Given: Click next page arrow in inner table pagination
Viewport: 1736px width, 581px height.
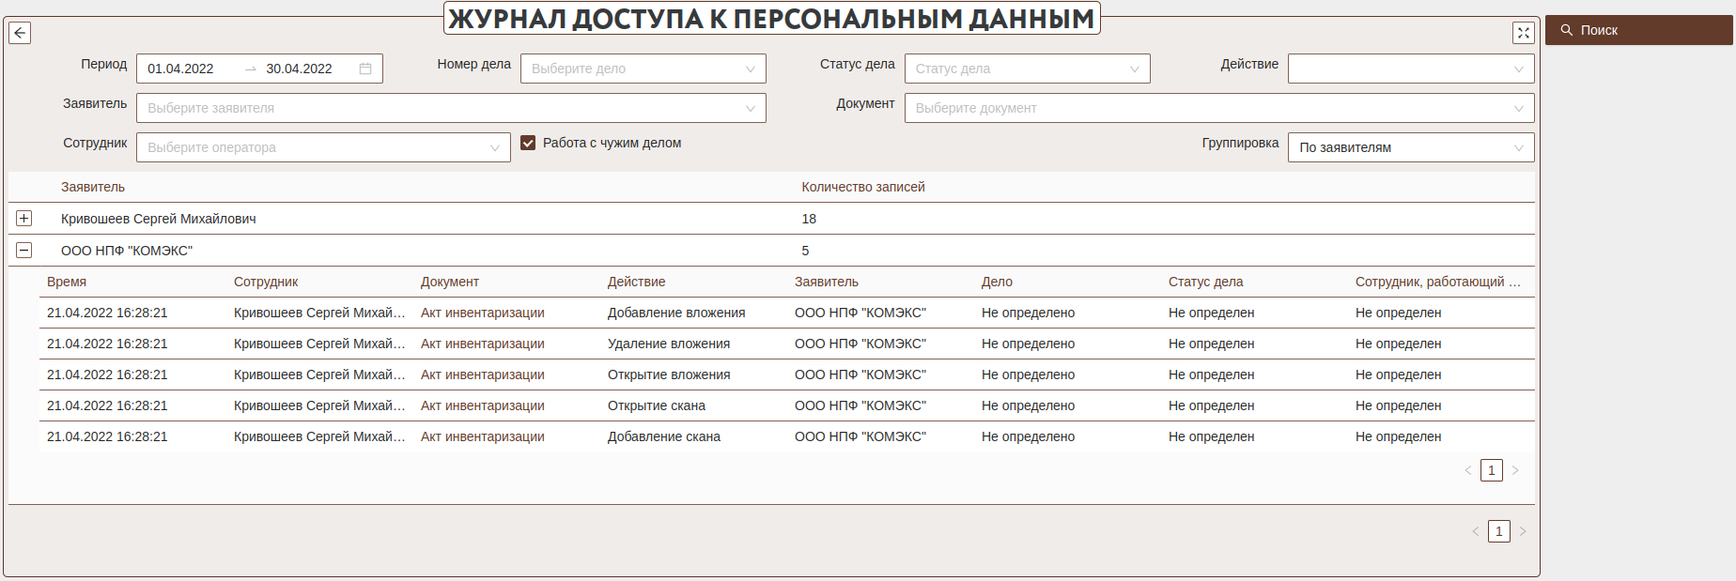Looking at the screenshot, I should point(1515,470).
